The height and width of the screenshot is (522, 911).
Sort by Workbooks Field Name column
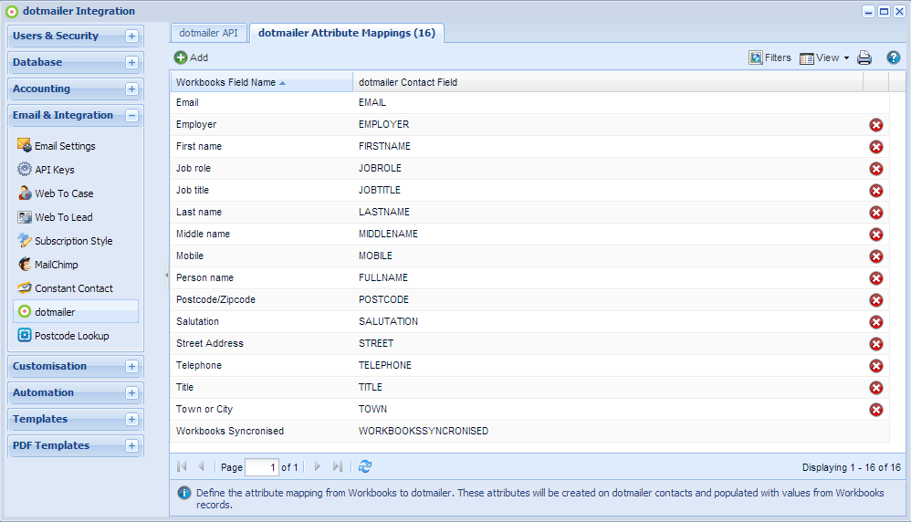coord(261,82)
